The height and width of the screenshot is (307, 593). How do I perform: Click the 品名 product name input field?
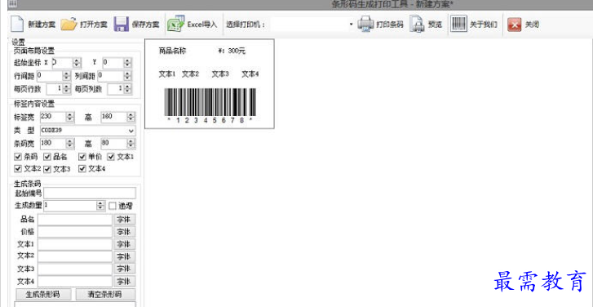pos(75,220)
